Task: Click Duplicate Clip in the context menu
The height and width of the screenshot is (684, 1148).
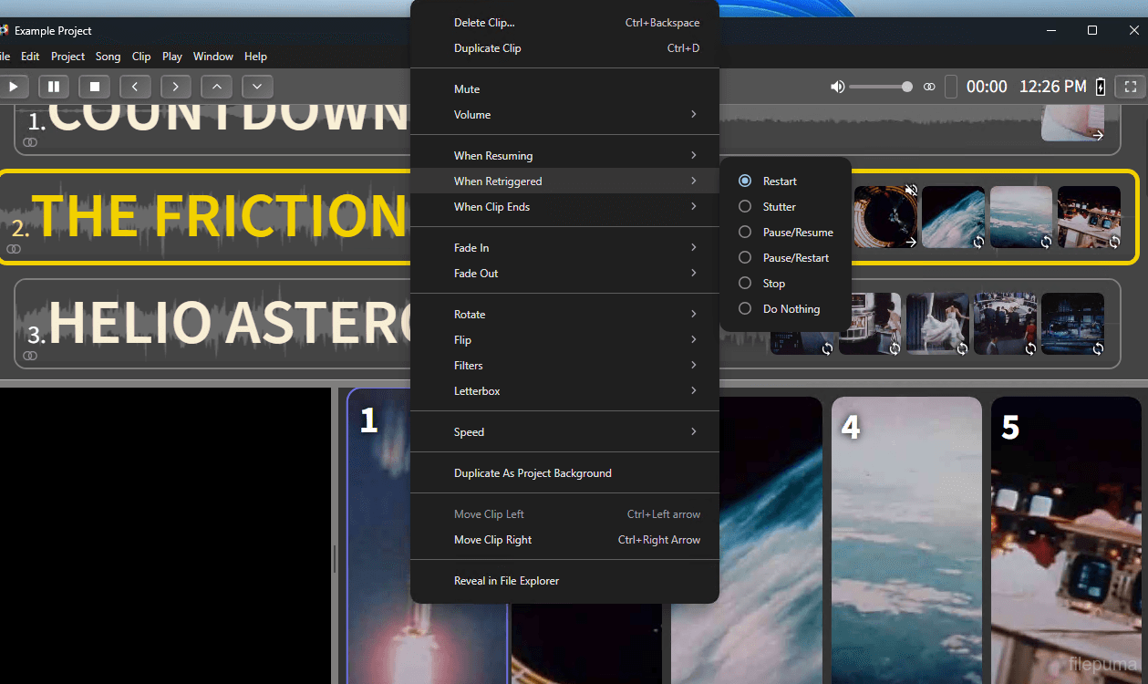Action: (488, 48)
